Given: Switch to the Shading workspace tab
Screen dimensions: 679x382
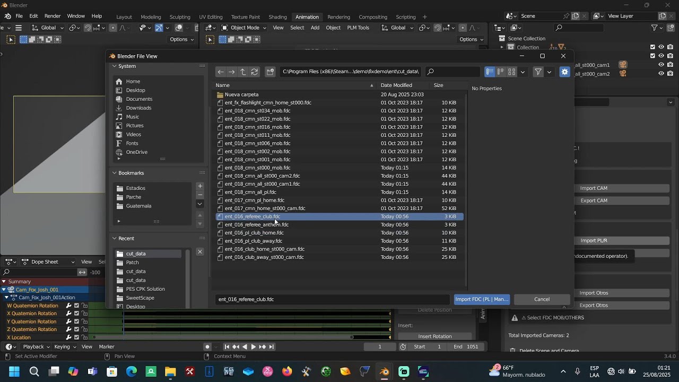Looking at the screenshot, I should coord(277,17).
